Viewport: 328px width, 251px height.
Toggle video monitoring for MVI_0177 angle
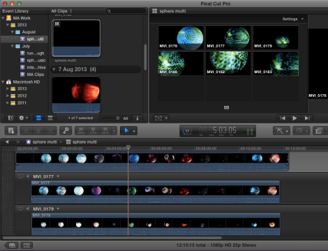tap(20, 176)
